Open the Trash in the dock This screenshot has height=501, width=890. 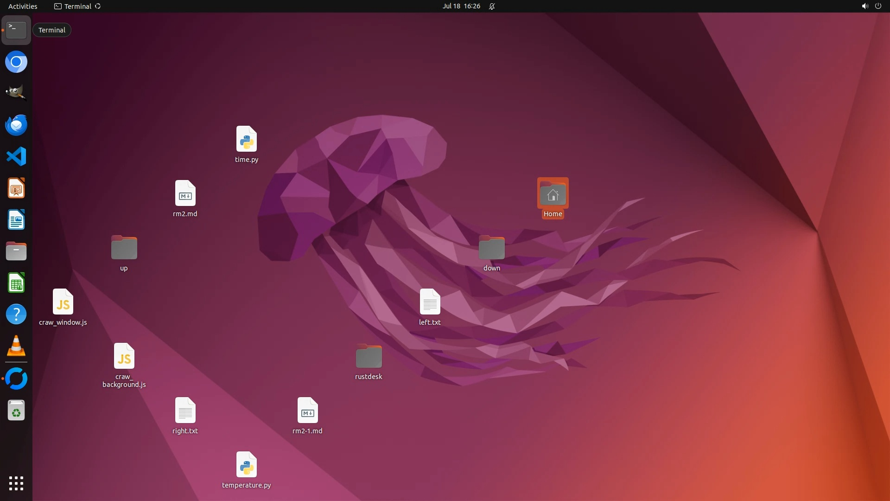click(16, 411)
